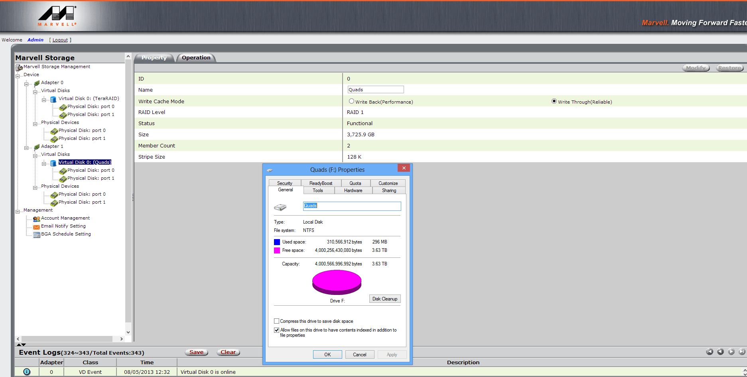Click OK in Properties dialog
747x377 pixels.
coord(327,355)
